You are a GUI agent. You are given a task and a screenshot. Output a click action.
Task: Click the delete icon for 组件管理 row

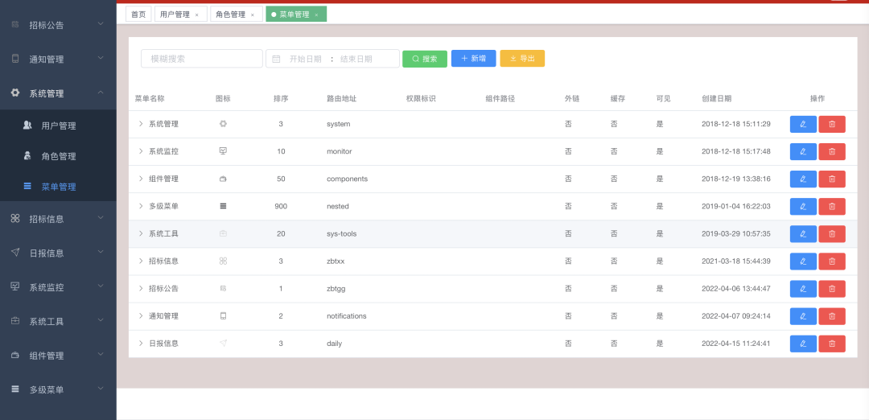[832, 179]
